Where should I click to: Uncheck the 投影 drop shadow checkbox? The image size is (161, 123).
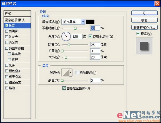[x=7, y=25]
